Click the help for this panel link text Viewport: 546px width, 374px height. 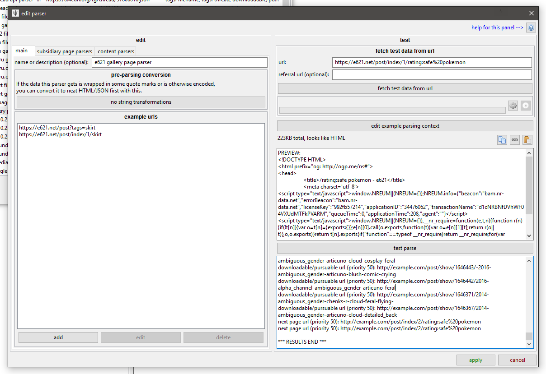(497, 28)
